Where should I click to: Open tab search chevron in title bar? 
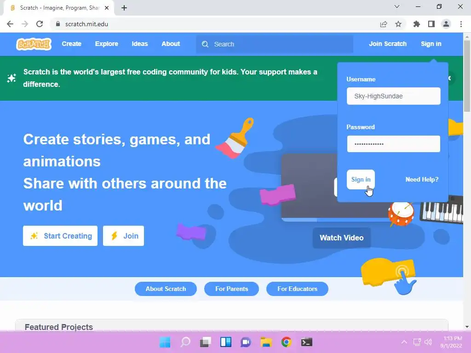397,6
